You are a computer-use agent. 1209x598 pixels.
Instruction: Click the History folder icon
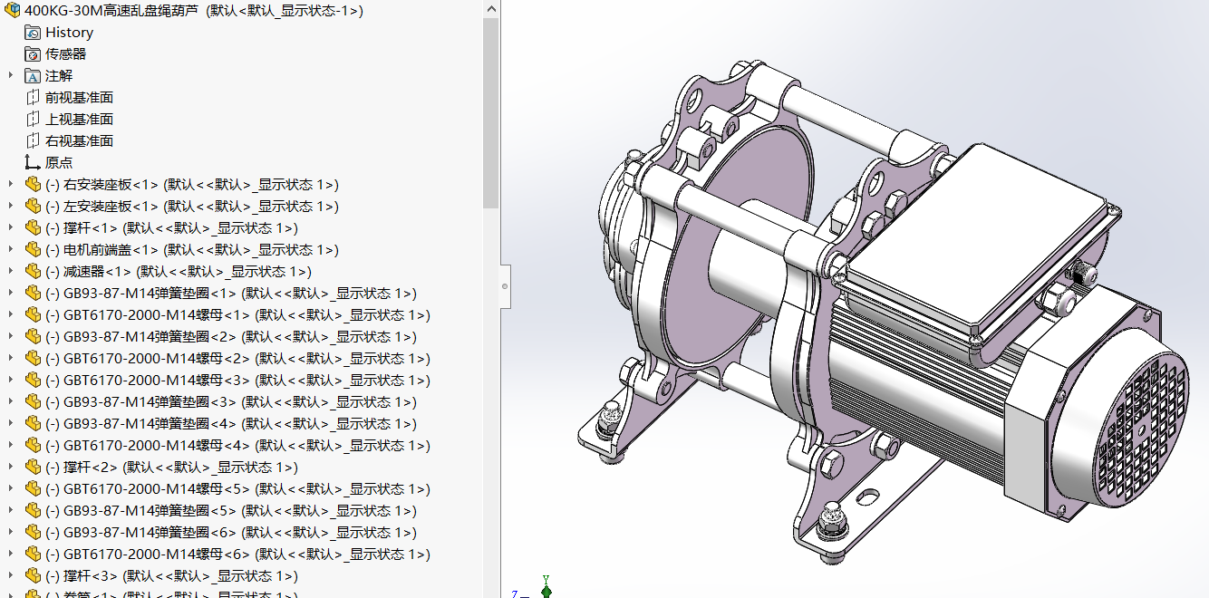point(34,33)
